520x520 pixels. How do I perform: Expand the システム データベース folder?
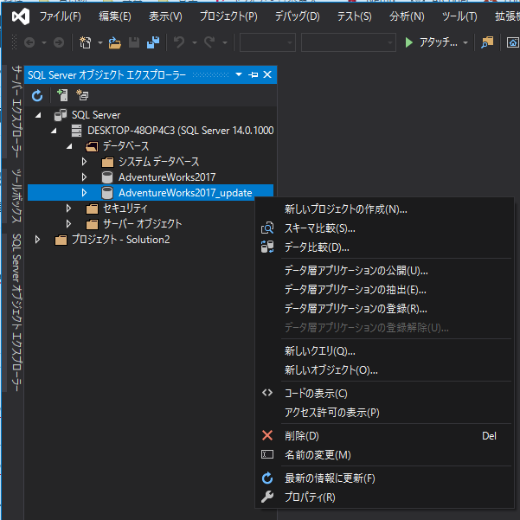click(84, 162)
